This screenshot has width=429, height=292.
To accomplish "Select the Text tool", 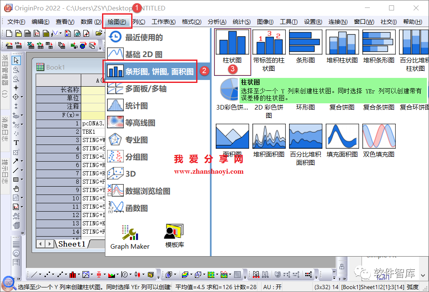I will [x=16, y=143].
